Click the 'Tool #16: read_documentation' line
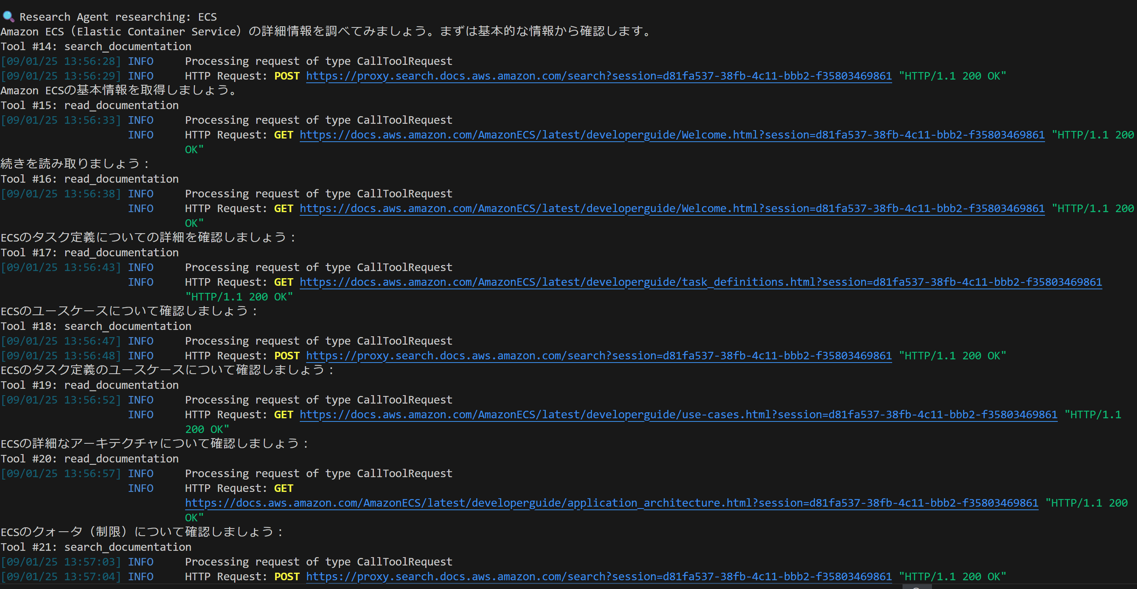 click(90, 179)
